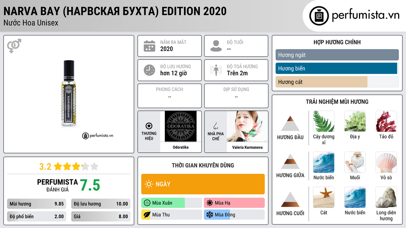Click the Mùa Xuân season bar
The width and height of the screenshot is (406, 228).
coord(171,203)
